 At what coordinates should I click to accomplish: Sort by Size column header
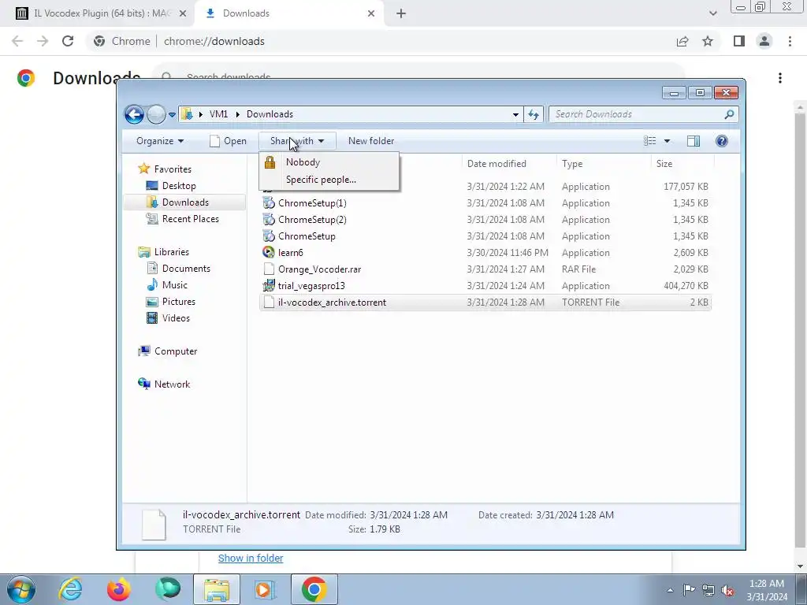click(682, 164)
